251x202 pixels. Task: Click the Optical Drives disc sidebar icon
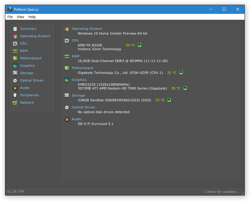point(15,81)
